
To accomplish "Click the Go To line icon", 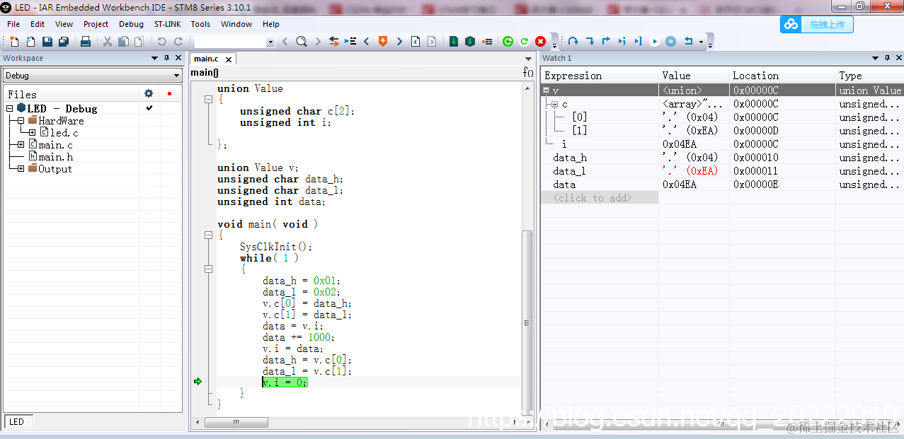I will tap(350, 42).
